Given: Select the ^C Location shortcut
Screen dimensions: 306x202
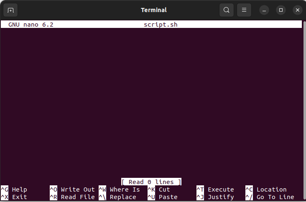Looking at the screenshot, I should point(266,190).
